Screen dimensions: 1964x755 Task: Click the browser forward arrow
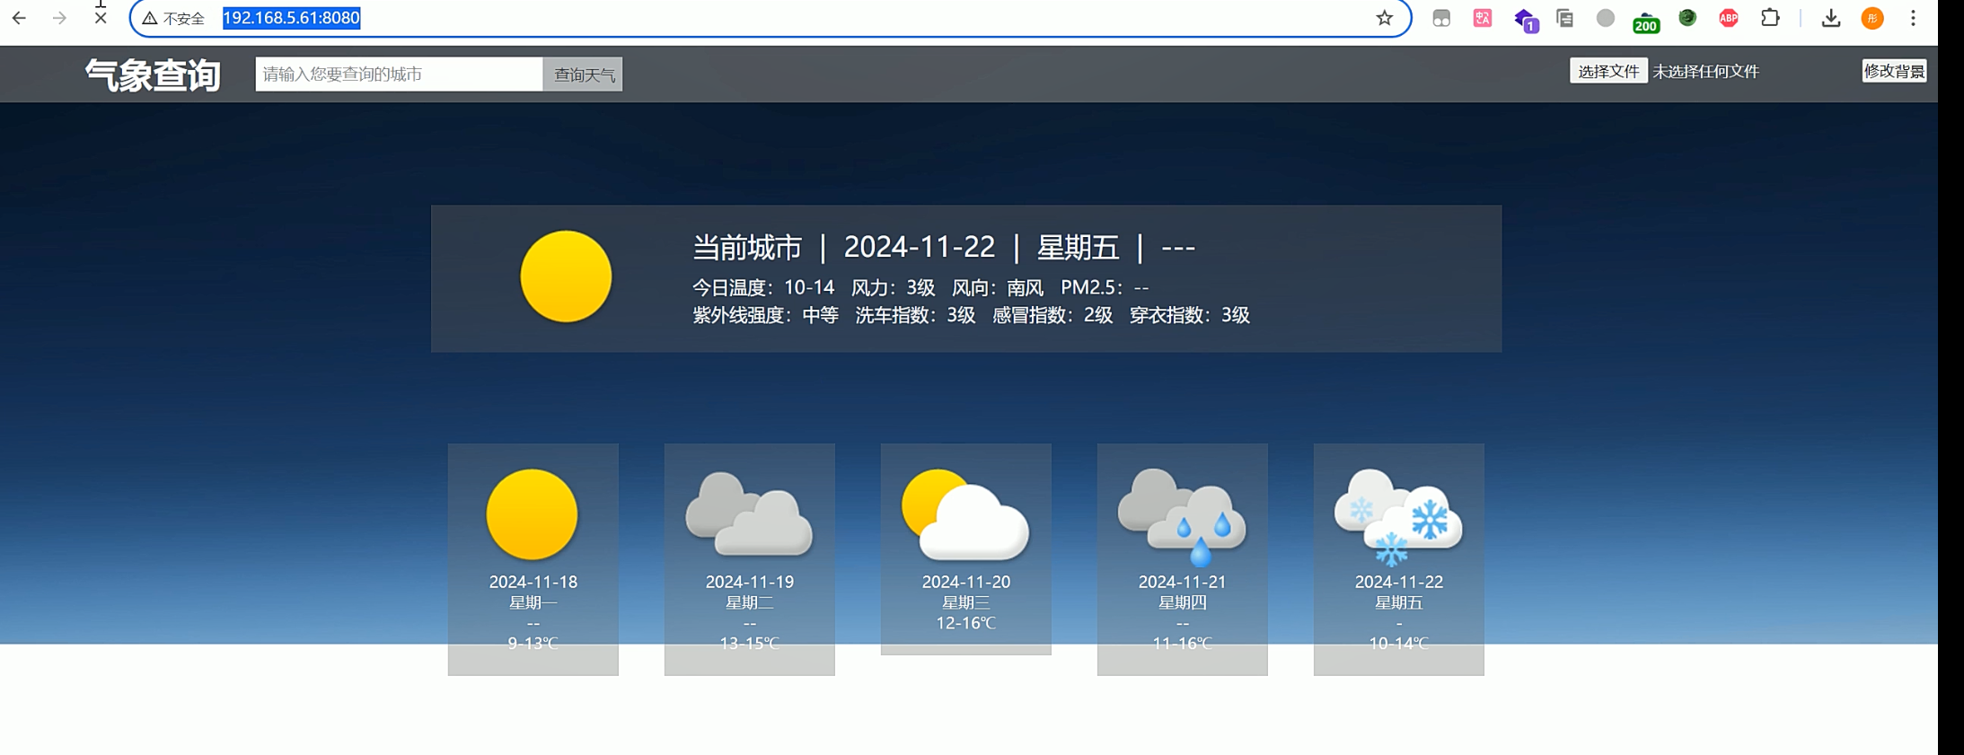pos(59,18)
